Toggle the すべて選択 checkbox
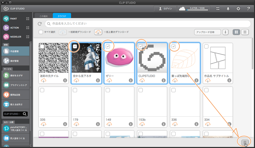 (41, 32)
